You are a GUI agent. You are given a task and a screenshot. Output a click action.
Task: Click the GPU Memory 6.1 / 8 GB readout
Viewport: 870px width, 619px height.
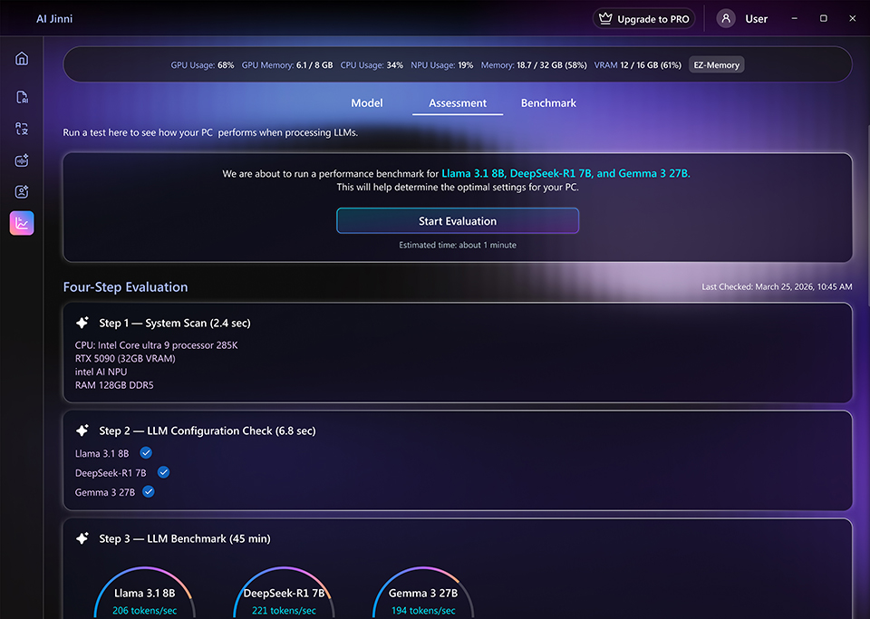click(287, 65)
